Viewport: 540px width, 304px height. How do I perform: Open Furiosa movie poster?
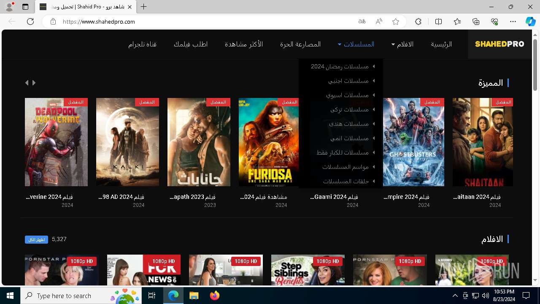(x=269, y=142)
